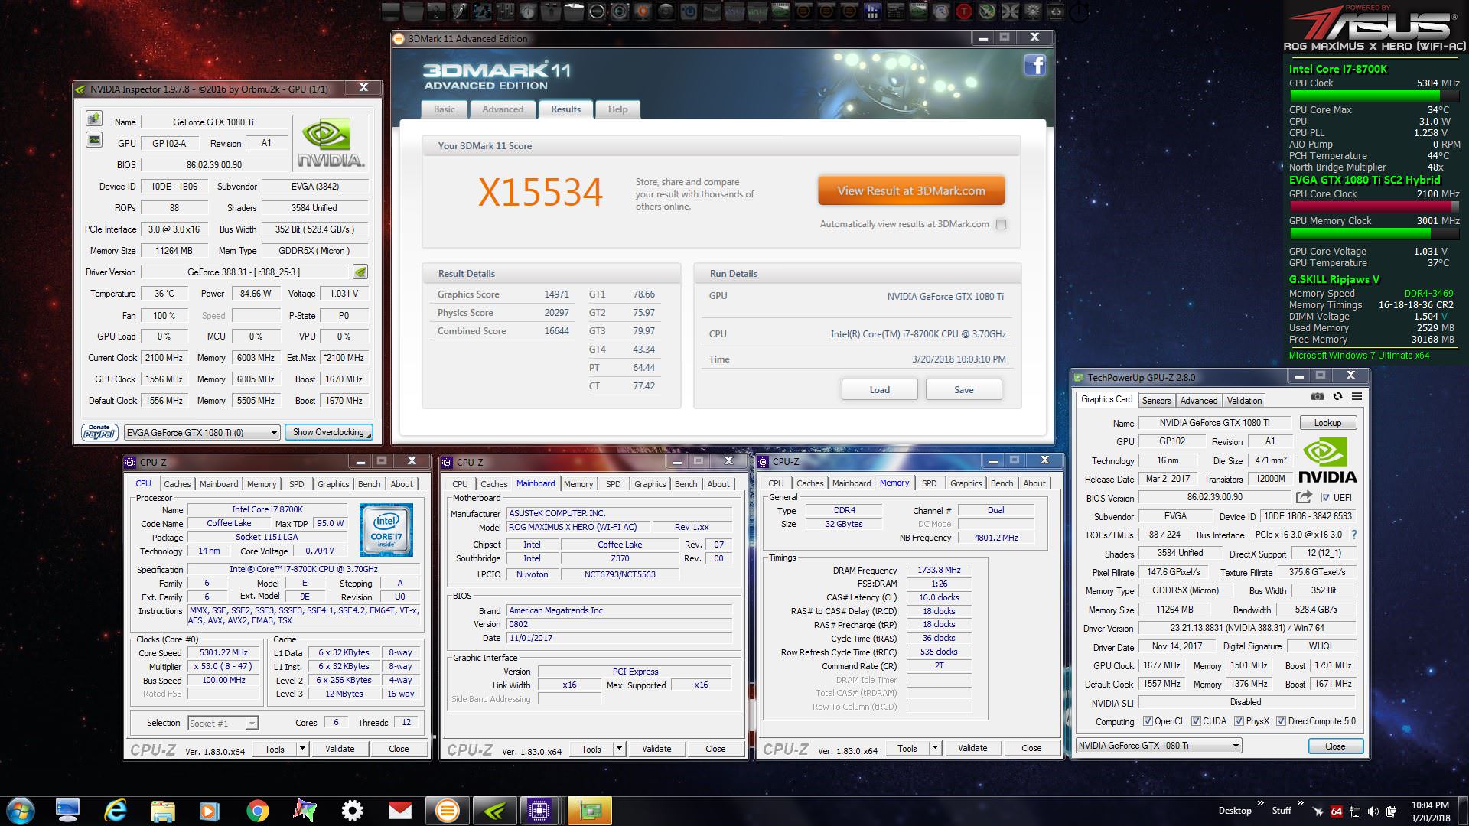Toggle the CUDA checkbox in GPU-Z

point(1196,721)
